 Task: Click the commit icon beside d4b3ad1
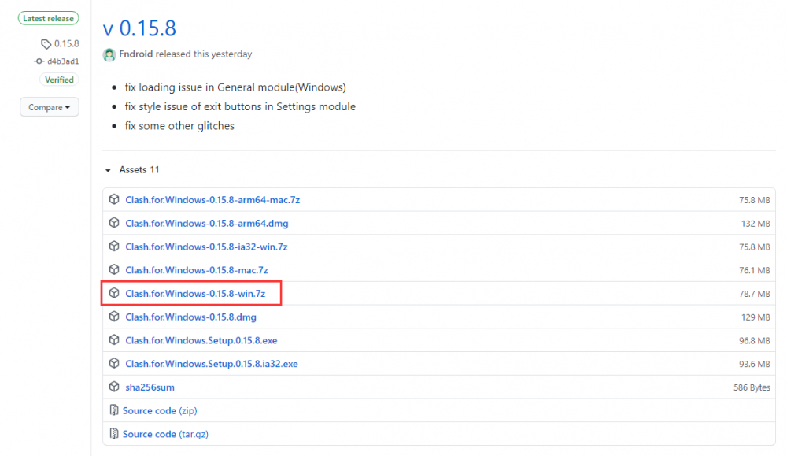click(39, 61)
